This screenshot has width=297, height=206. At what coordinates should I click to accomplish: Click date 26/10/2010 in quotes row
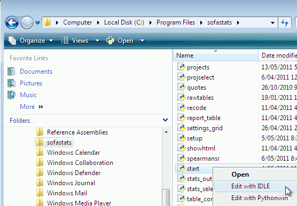coord(277,88)
